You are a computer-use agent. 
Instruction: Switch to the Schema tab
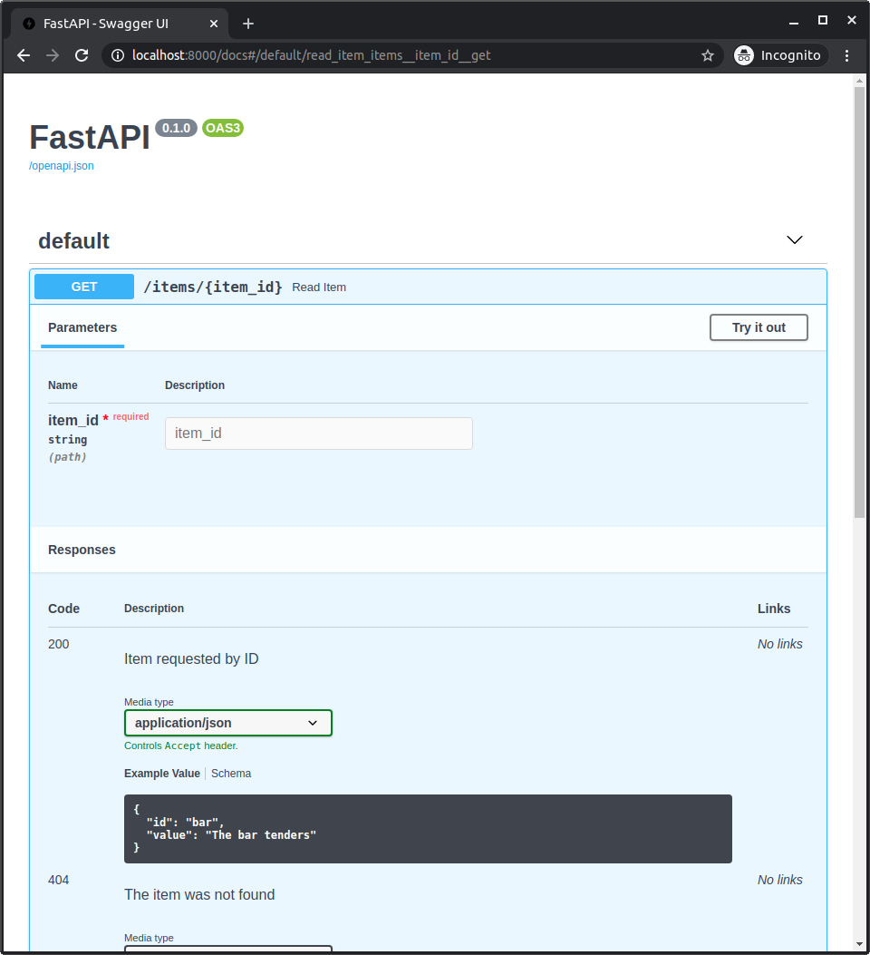click(x=231, y=774)
